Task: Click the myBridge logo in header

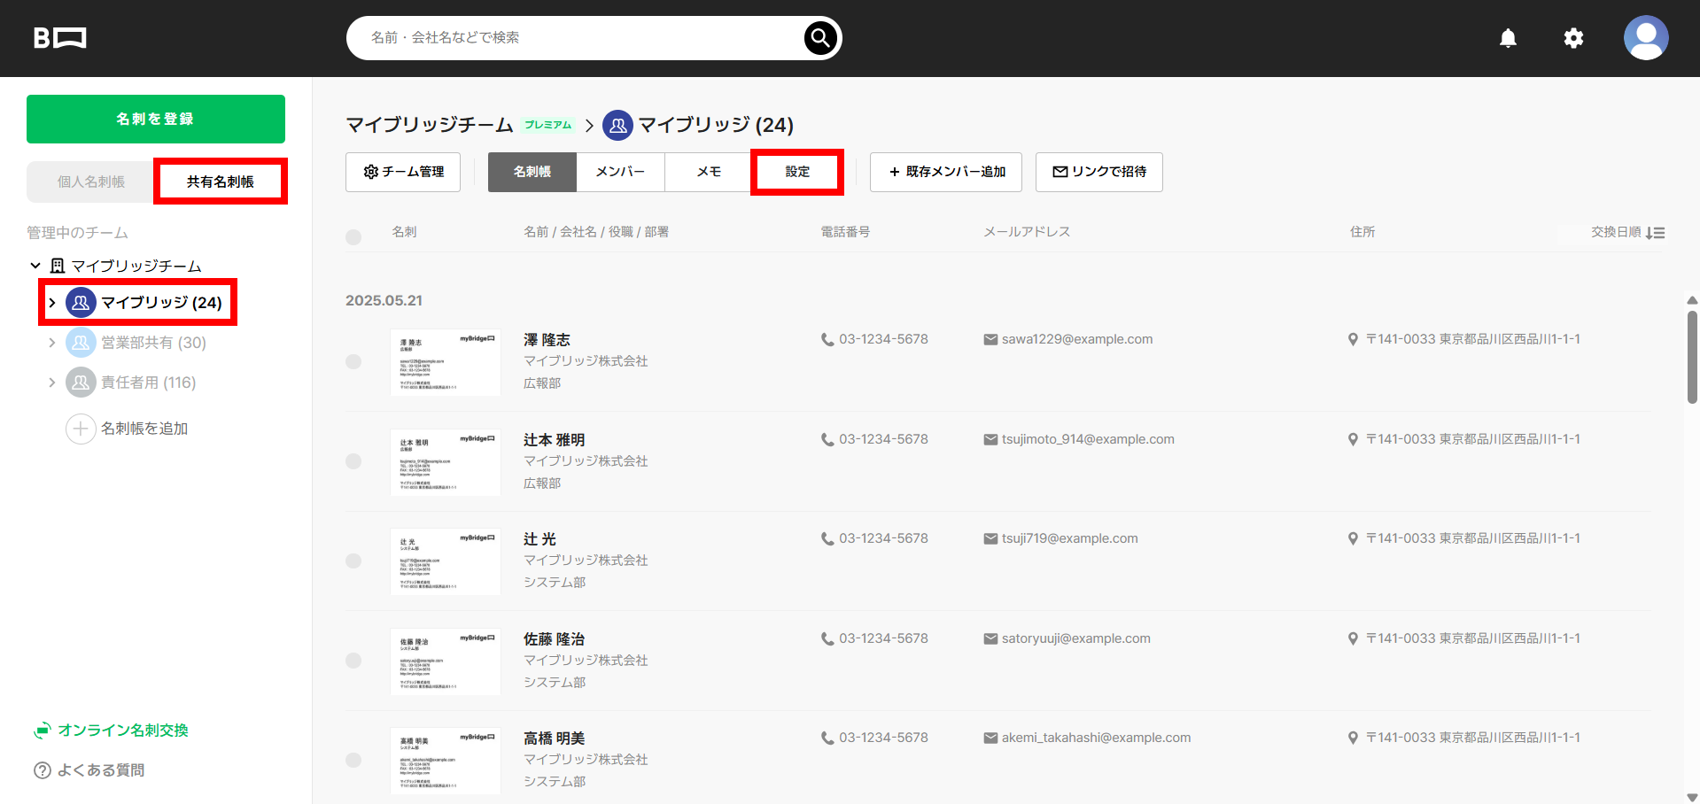Action: 59,38
